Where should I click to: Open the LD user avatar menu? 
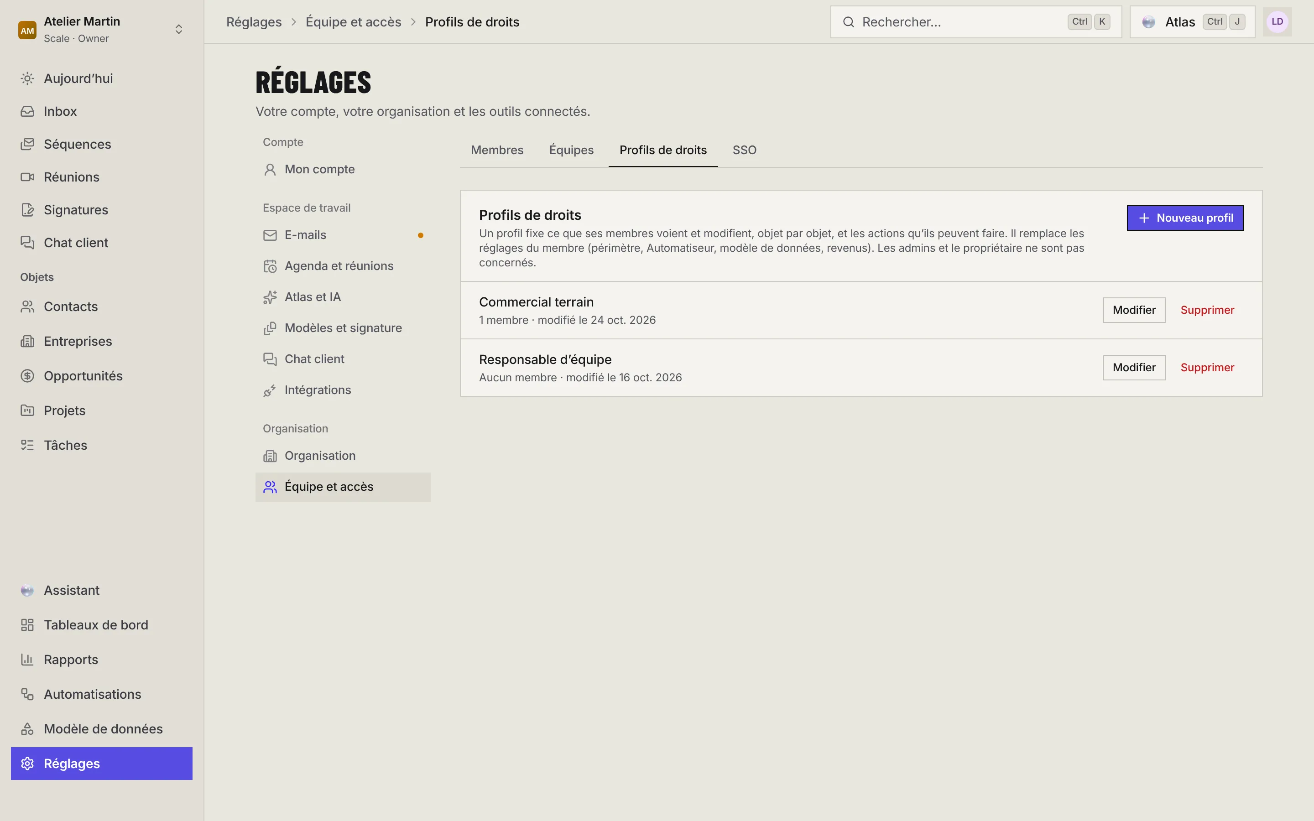(x=1277, y=22)
